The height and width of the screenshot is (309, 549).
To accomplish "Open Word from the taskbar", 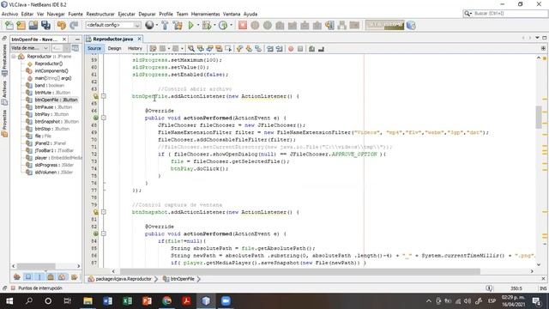I will [x=107, y=301].
